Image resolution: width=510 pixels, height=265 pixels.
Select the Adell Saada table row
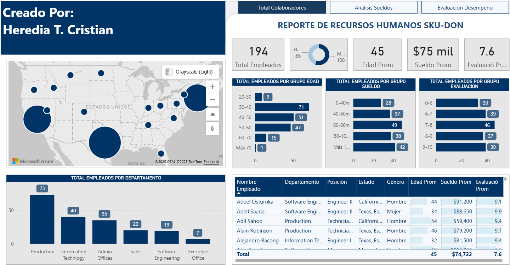pos(250,211)
